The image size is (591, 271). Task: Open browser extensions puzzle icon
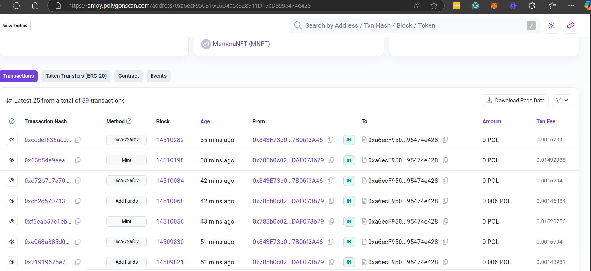click(x=532, y=5)
